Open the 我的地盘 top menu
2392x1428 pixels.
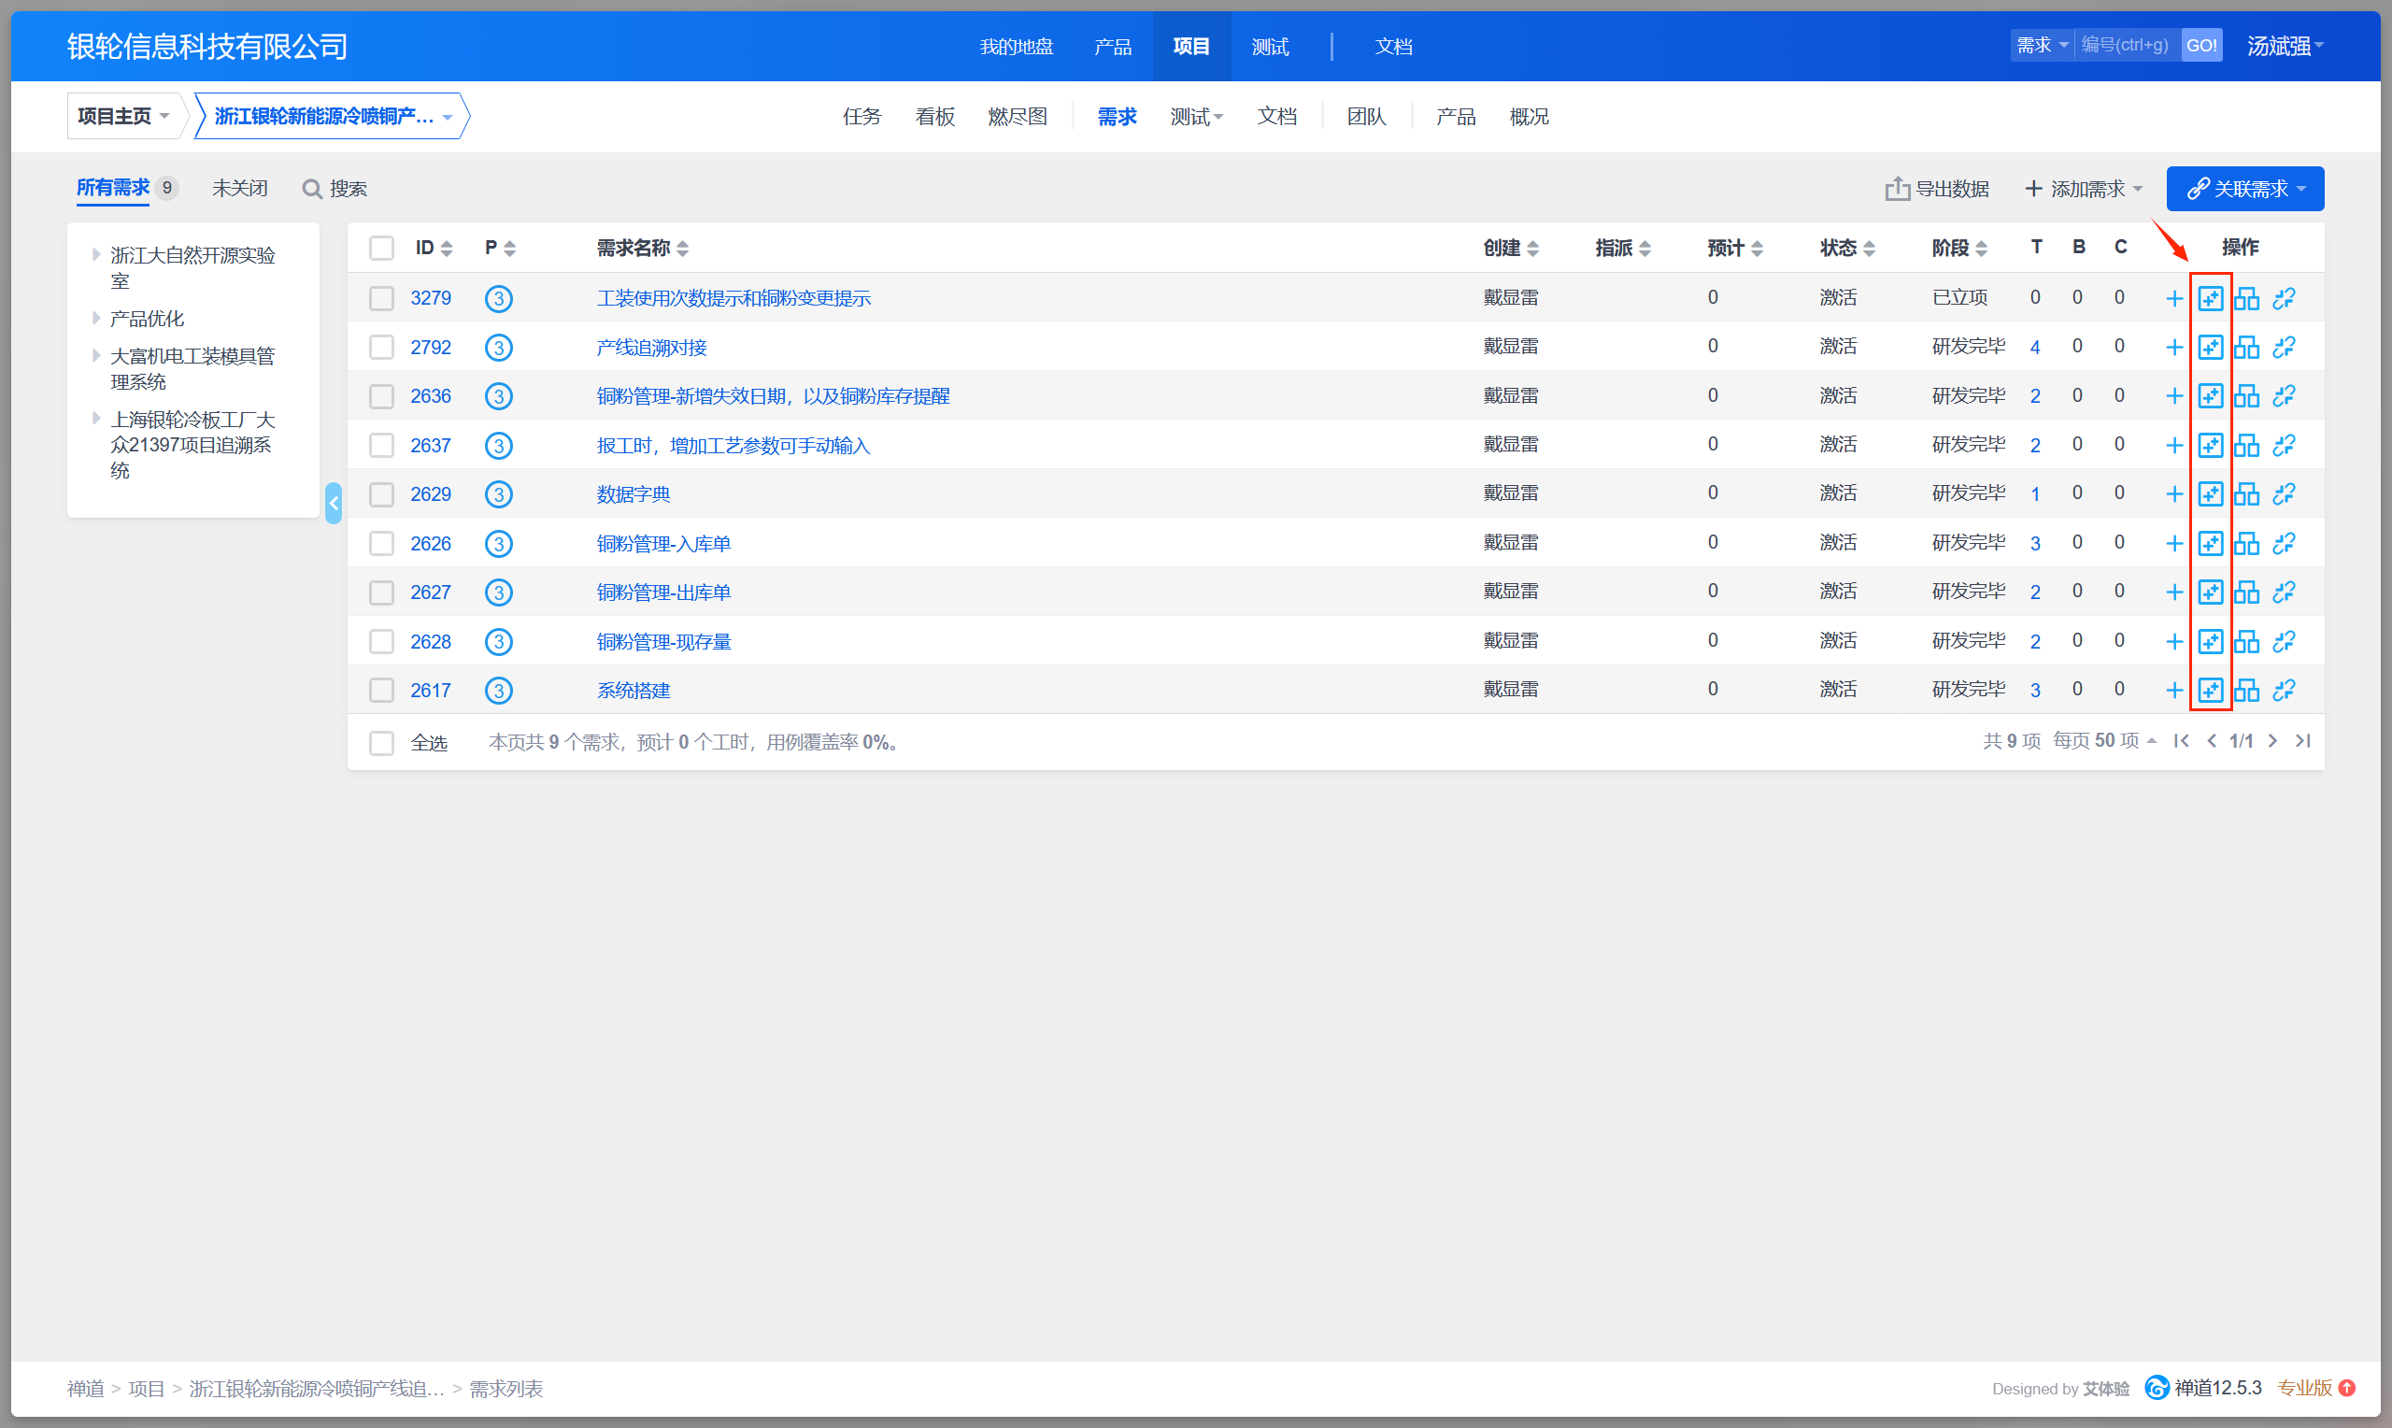pos(1016,46)
